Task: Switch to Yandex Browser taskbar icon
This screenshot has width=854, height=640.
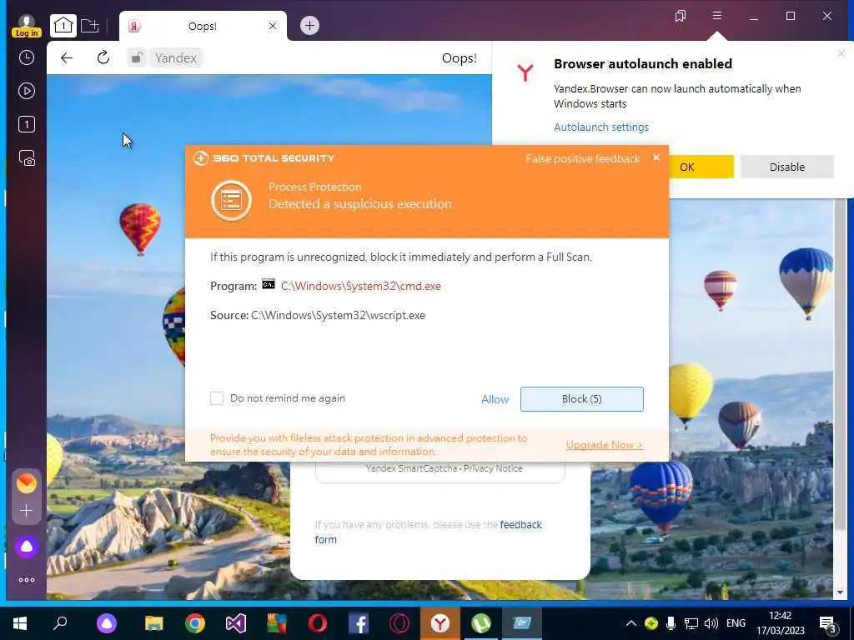Action: (440, 623)
